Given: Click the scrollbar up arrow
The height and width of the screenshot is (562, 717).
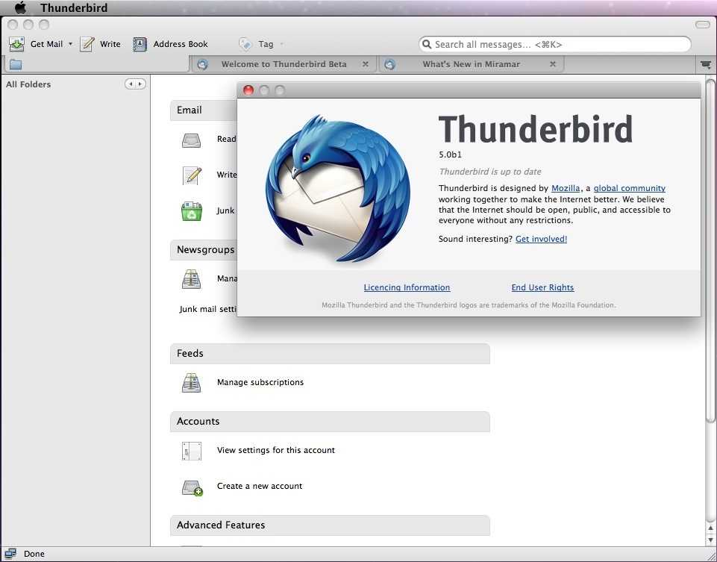Looking at the screenshot, I should pos(710,528).
